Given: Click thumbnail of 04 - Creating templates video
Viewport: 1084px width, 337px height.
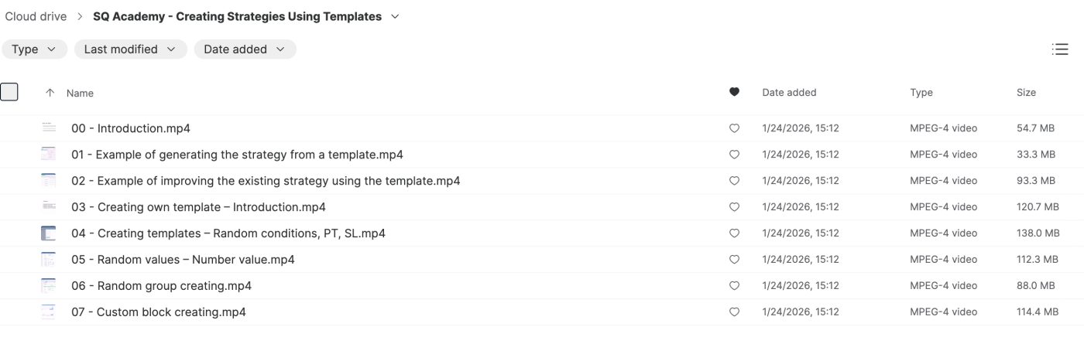Looking at the screenshot, I should (x=49, y=233).
